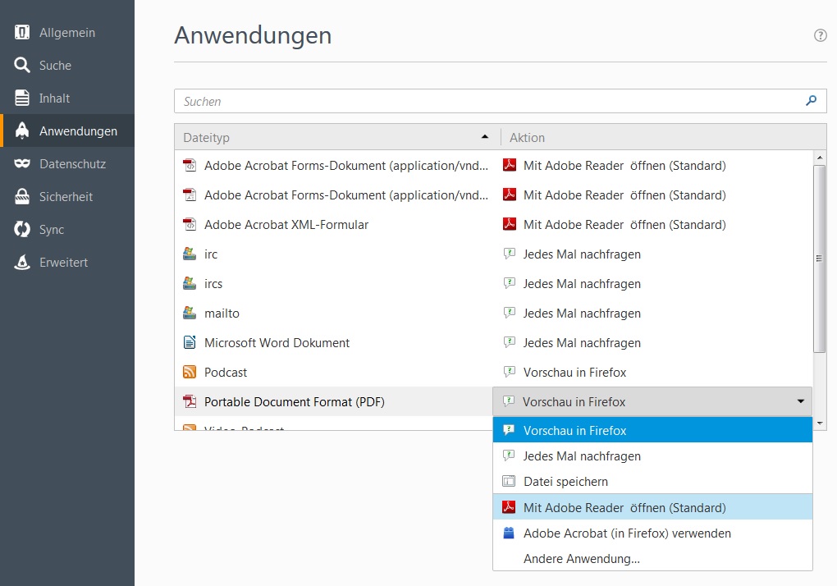This screenshot has height=586, width=837.
Task: Choose Vorschau in Firefox from dropdown list
Action: click(652, 430)
